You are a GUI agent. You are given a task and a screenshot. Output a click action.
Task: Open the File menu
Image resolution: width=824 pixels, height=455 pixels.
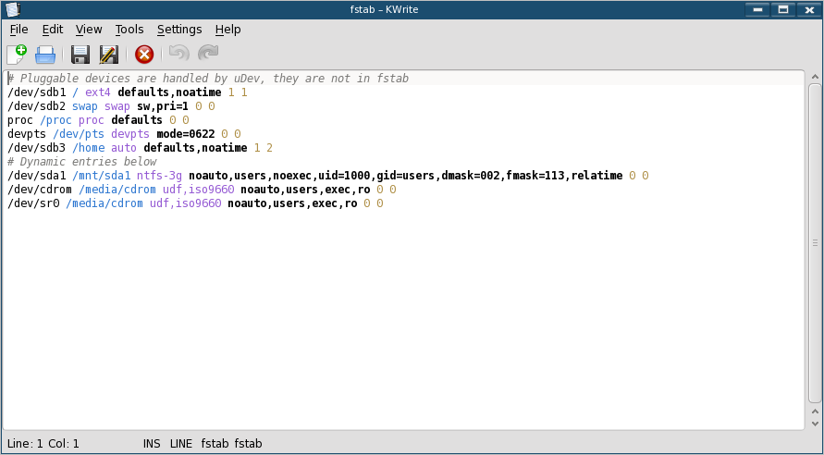18,30
